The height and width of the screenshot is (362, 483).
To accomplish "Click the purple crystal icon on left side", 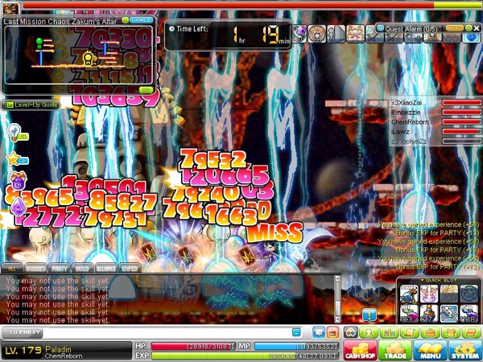I will [x=19, y=206].
